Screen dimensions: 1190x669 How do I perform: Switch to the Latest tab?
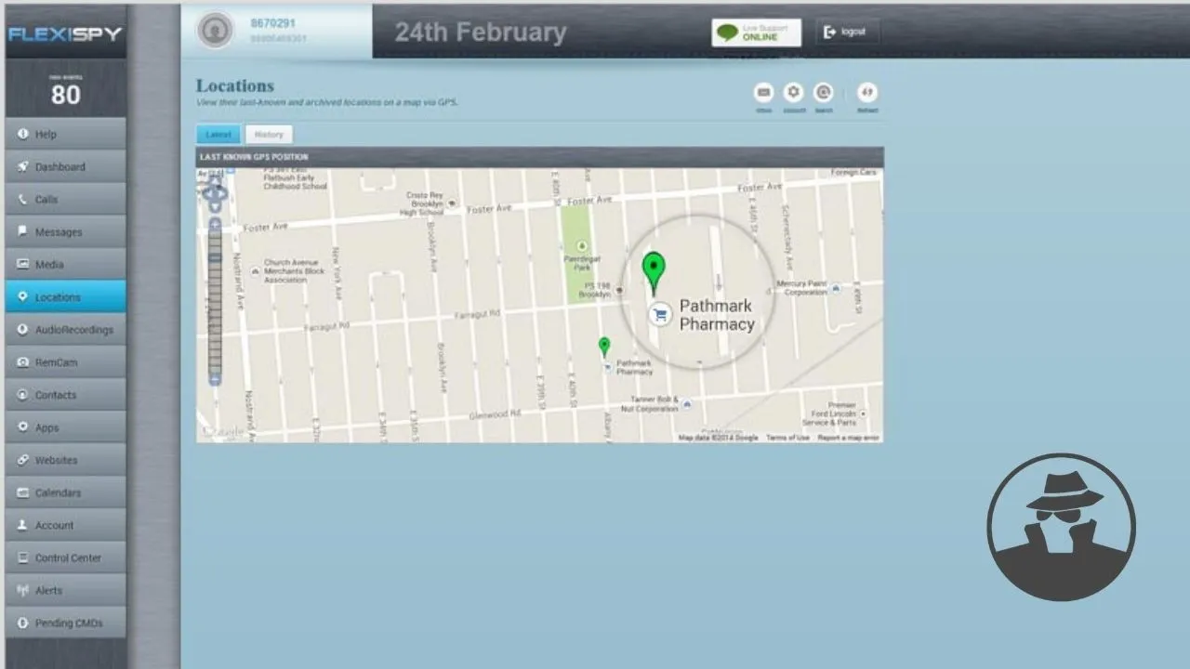click(218, 135)
